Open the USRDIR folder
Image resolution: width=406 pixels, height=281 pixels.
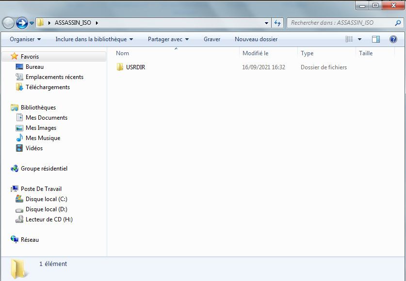tap(135, 67)
